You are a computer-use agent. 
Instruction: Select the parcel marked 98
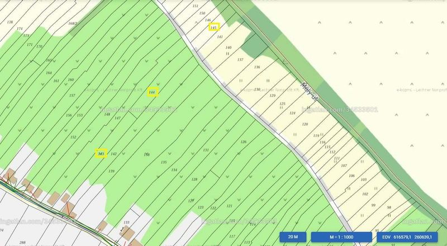click(x=389, y=207)
